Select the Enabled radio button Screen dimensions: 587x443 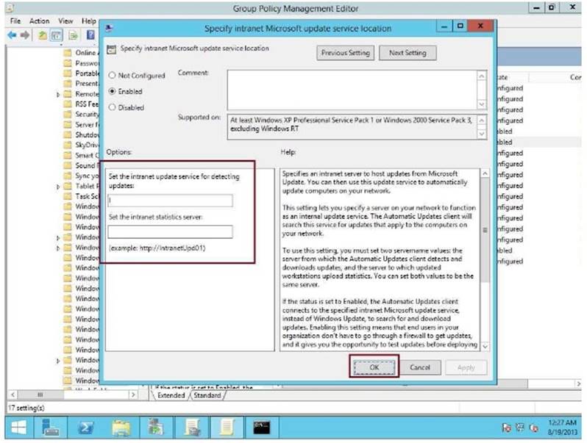tap(112, 92)
